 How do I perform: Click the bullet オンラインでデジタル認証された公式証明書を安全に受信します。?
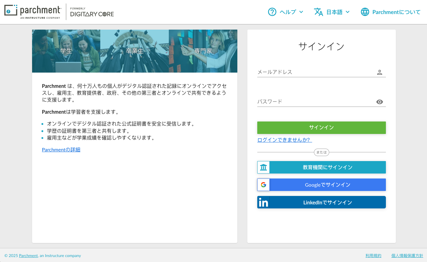click(x=121, y=124)
